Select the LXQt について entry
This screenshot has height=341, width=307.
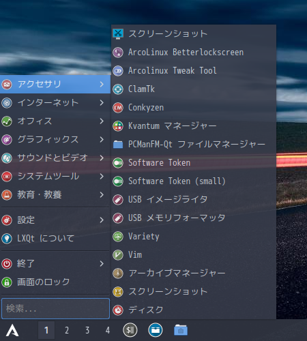55,239
